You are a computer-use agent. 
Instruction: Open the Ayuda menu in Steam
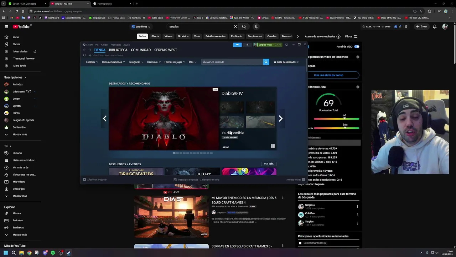point(126,45)
